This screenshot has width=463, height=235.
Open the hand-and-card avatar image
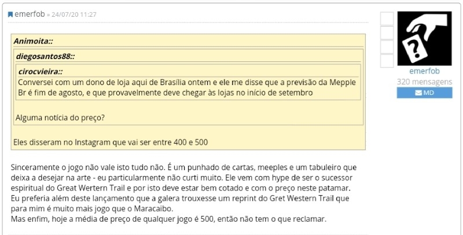[424, 38]
